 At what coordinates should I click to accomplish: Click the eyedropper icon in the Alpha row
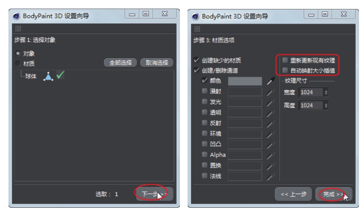[x=271, y=155]
